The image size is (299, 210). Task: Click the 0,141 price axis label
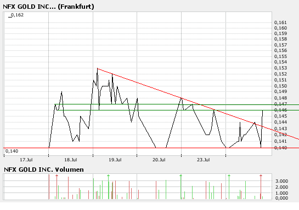point(280,141)
